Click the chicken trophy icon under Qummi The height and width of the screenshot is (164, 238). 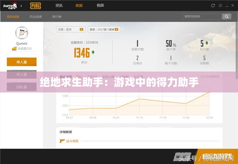pos(14,49)
